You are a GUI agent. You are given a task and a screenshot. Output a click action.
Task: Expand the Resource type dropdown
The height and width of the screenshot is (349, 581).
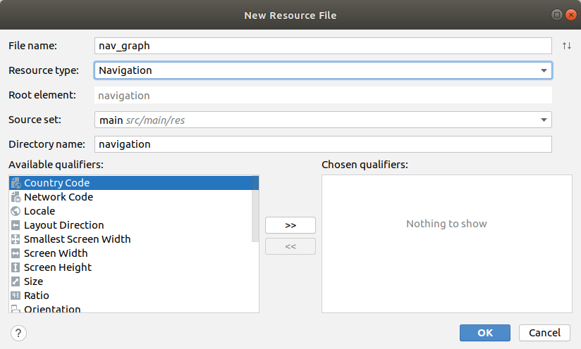tap(544, 70)
